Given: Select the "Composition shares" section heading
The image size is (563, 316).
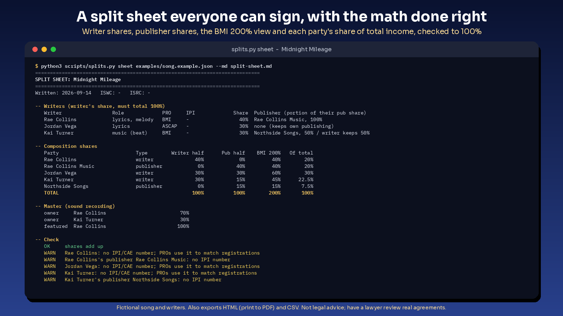Looking at the screenshot, I should coord(70,146).
